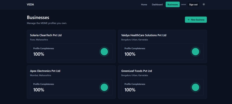
Task: Click Solaria CleanTech completeness progress circle
Action: [104, 52]
